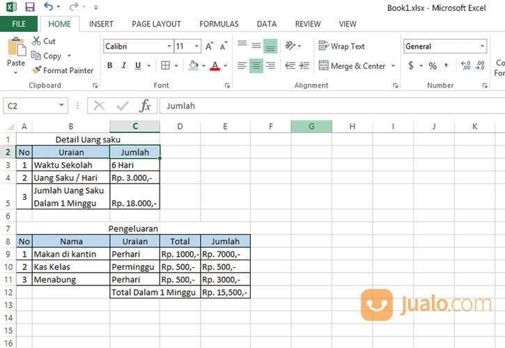
Task: Switch to the PAGE LAYOUT tab
Action: 156,24
